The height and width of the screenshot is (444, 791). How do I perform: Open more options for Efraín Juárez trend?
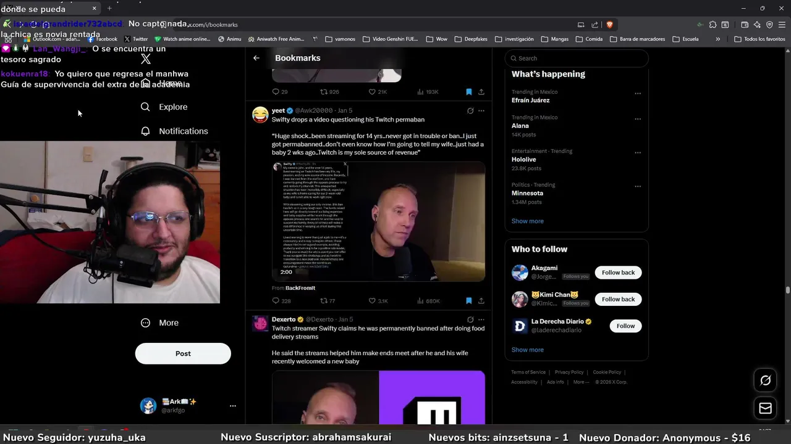pos(638,94)
